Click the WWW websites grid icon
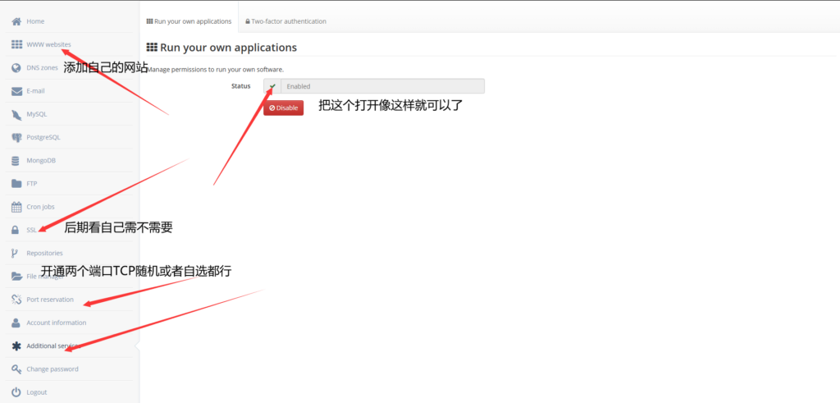Viewport: 840px width, 403px height. coord(16,44)
